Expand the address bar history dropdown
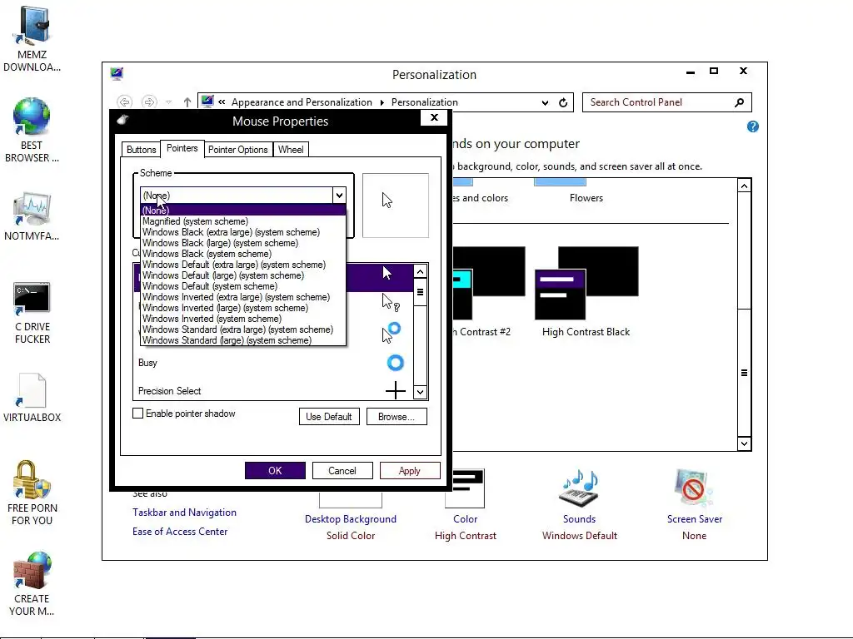Screen dimensions: 853x639 545,102
